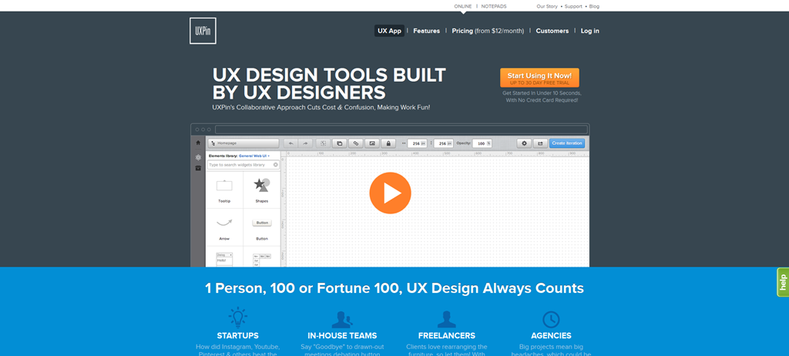Click the STARTUPS heading
Viewport: 789px width, 356px height.
pos(238,335)
